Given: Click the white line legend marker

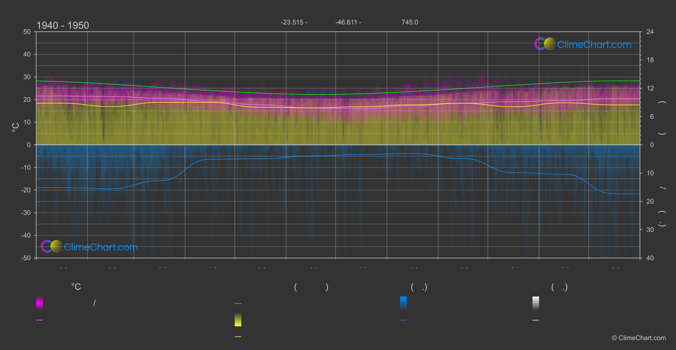Looking at the screenshot, I should 536,320.
